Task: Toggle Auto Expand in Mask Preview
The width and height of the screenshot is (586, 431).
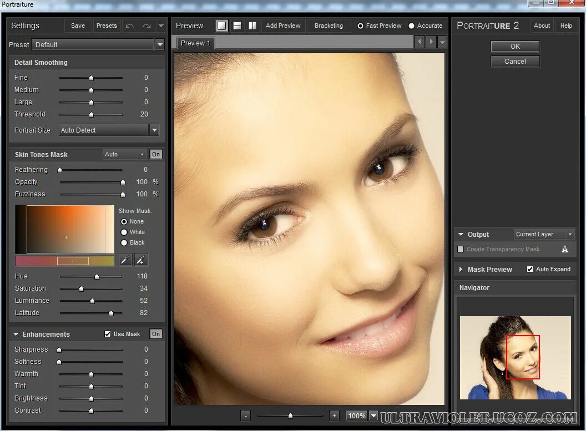Action: (530, 269)
